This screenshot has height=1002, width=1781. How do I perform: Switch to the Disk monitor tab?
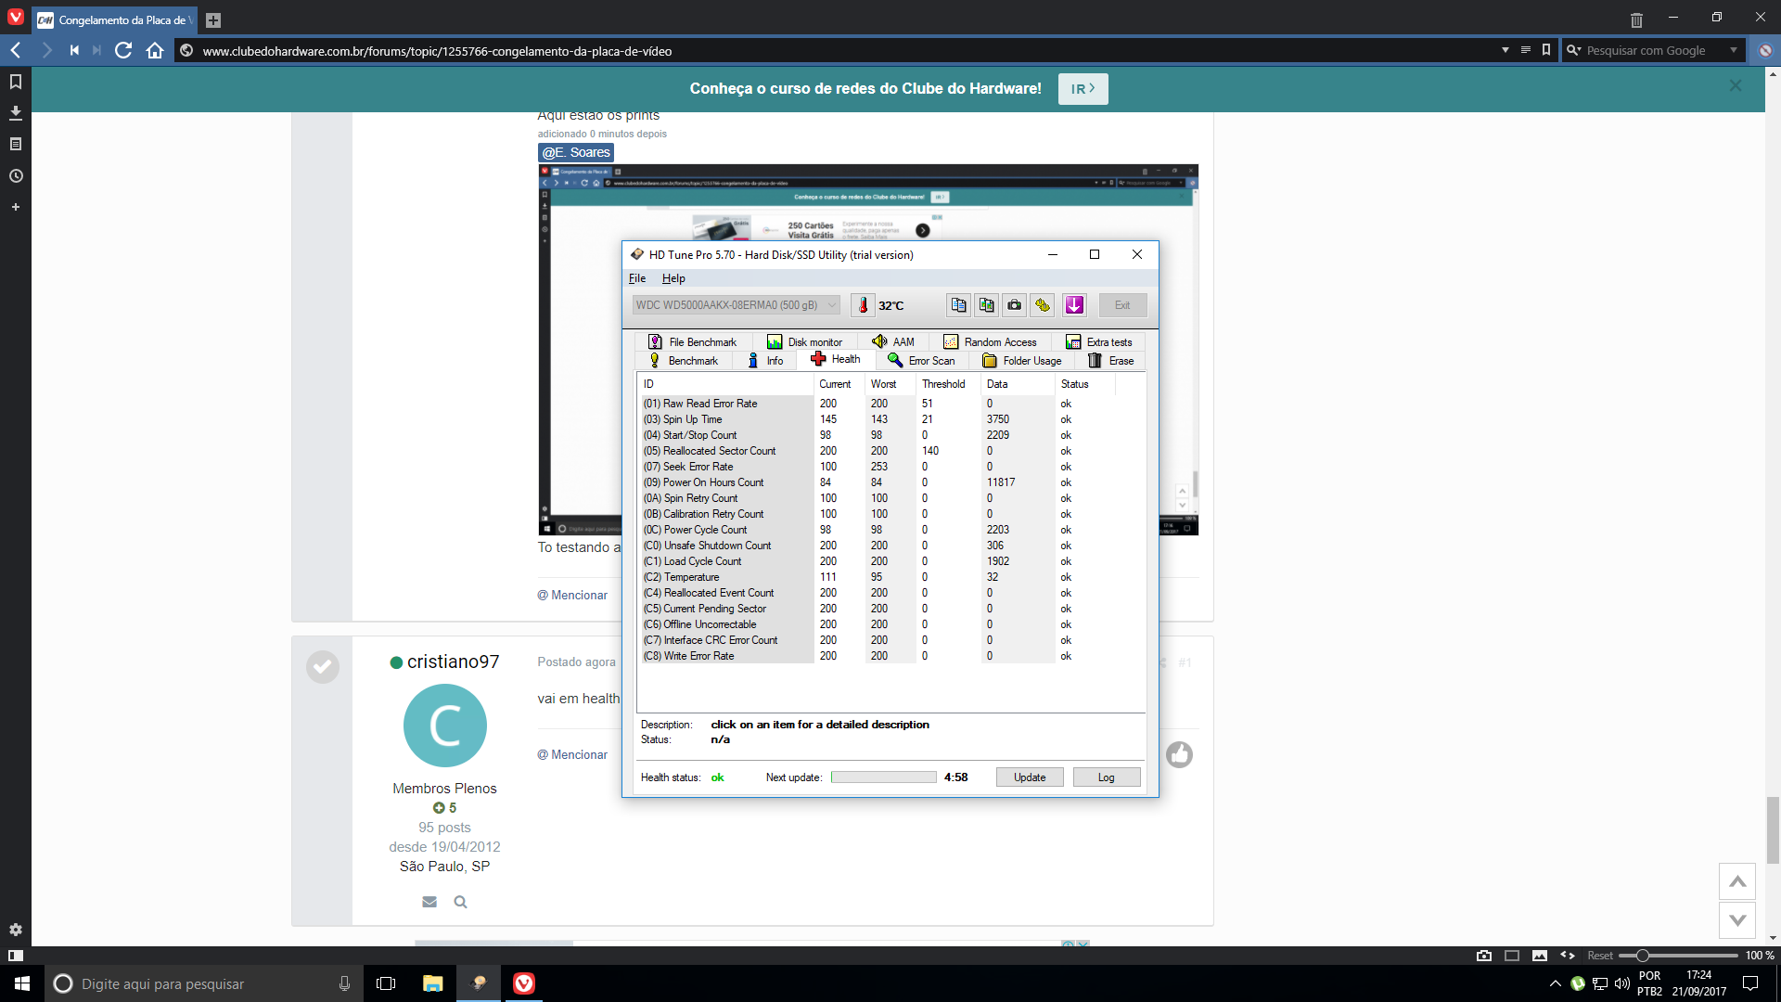(x=804, y=342)
